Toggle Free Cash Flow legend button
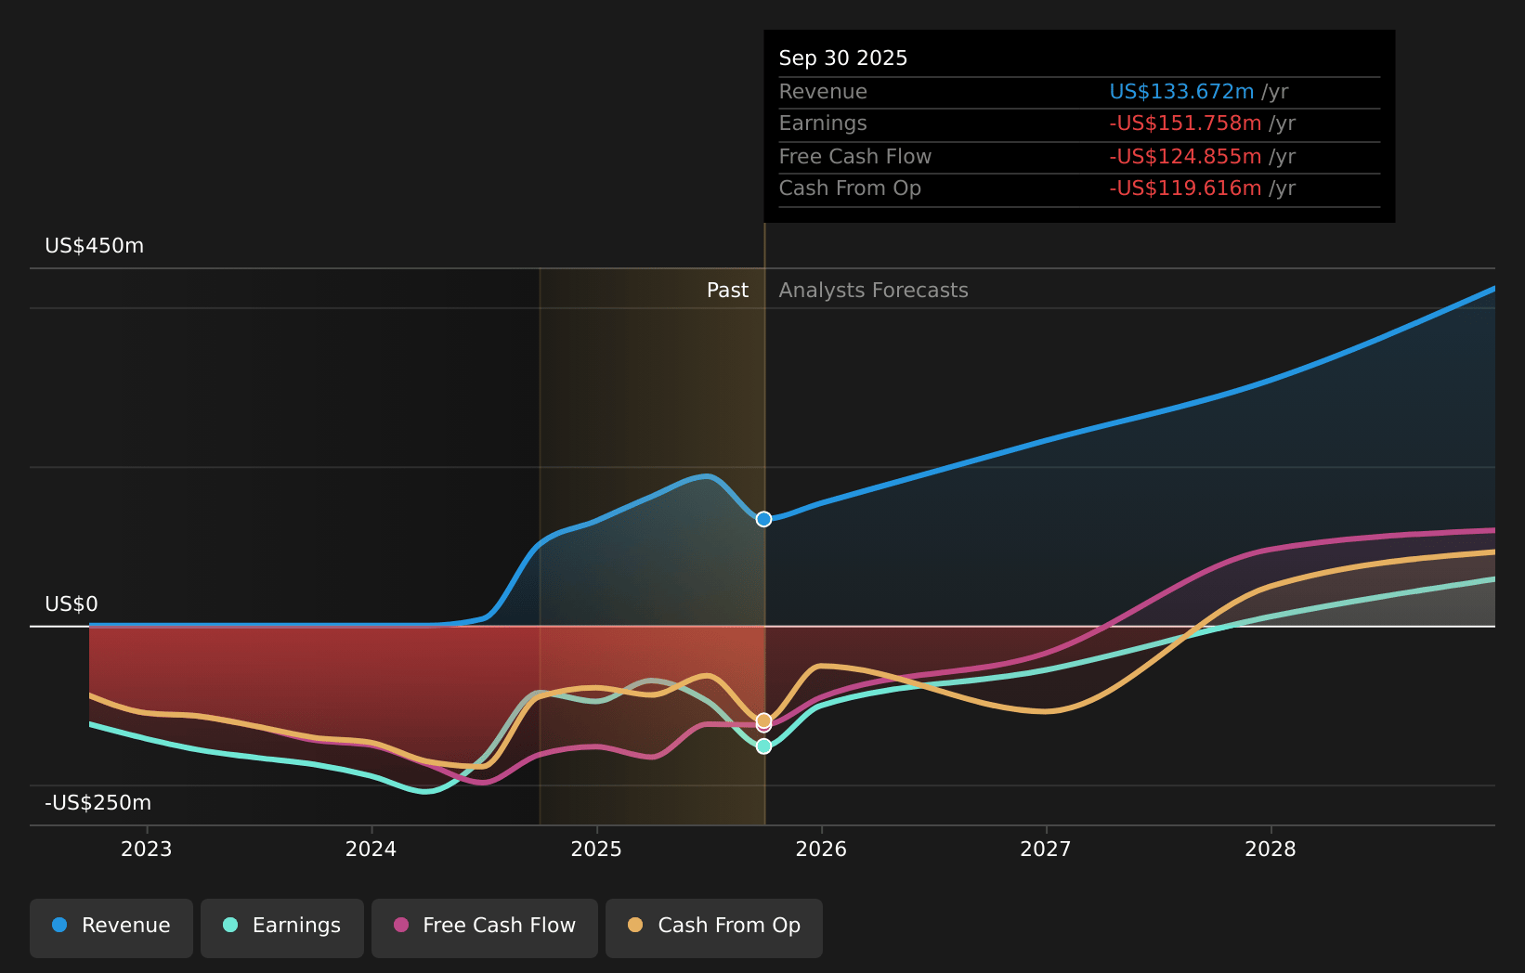The height and width of the screenshot is (973, 1525). pyautogui.click(x=485, y=927)
